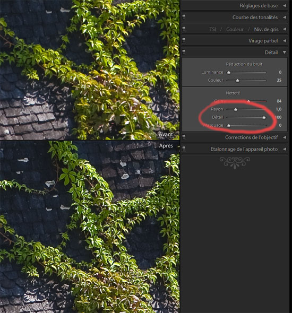
Task: Expand the Virage partiel panel arrow
Action: (285, 41)
